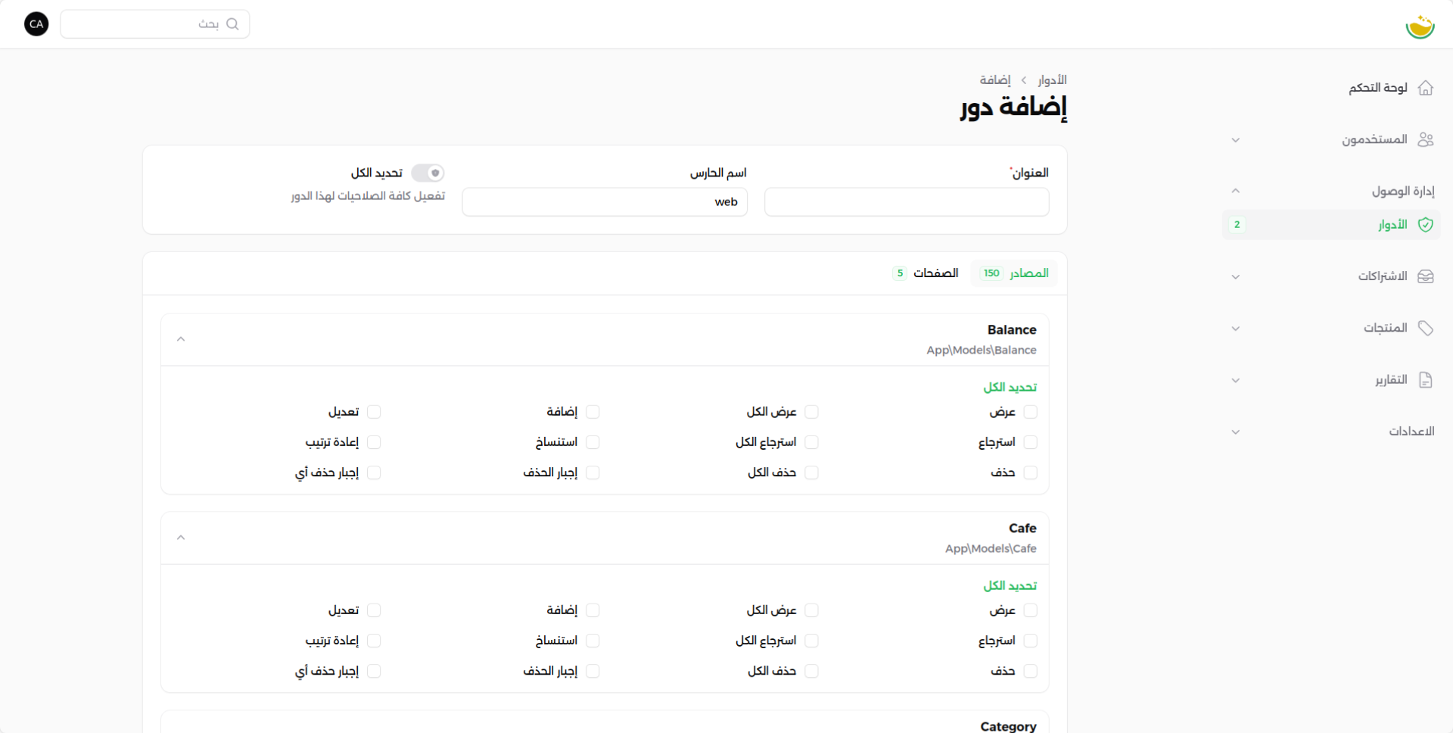The height and width of the screenshot is (733, 1453).
Task: Expand the الاشتراكات sidebar group
Action: click(1236, 277)
